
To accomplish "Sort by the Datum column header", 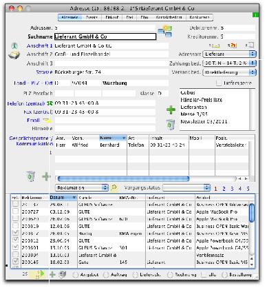I will pos(63,198).
